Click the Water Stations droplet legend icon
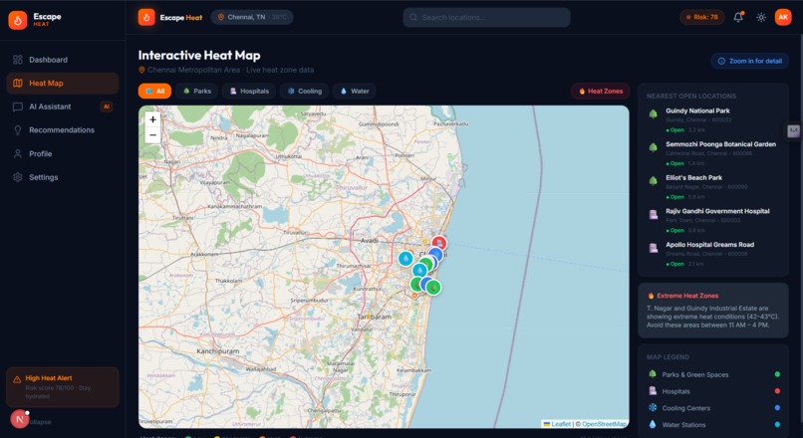 pos(653,424)
